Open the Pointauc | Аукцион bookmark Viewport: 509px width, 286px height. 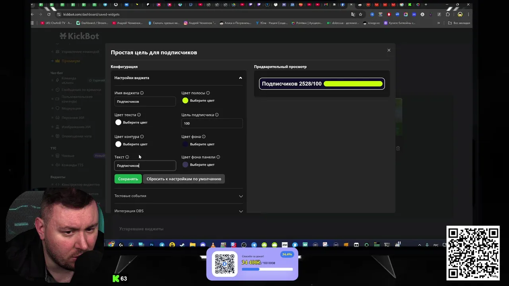coord(307,23)
